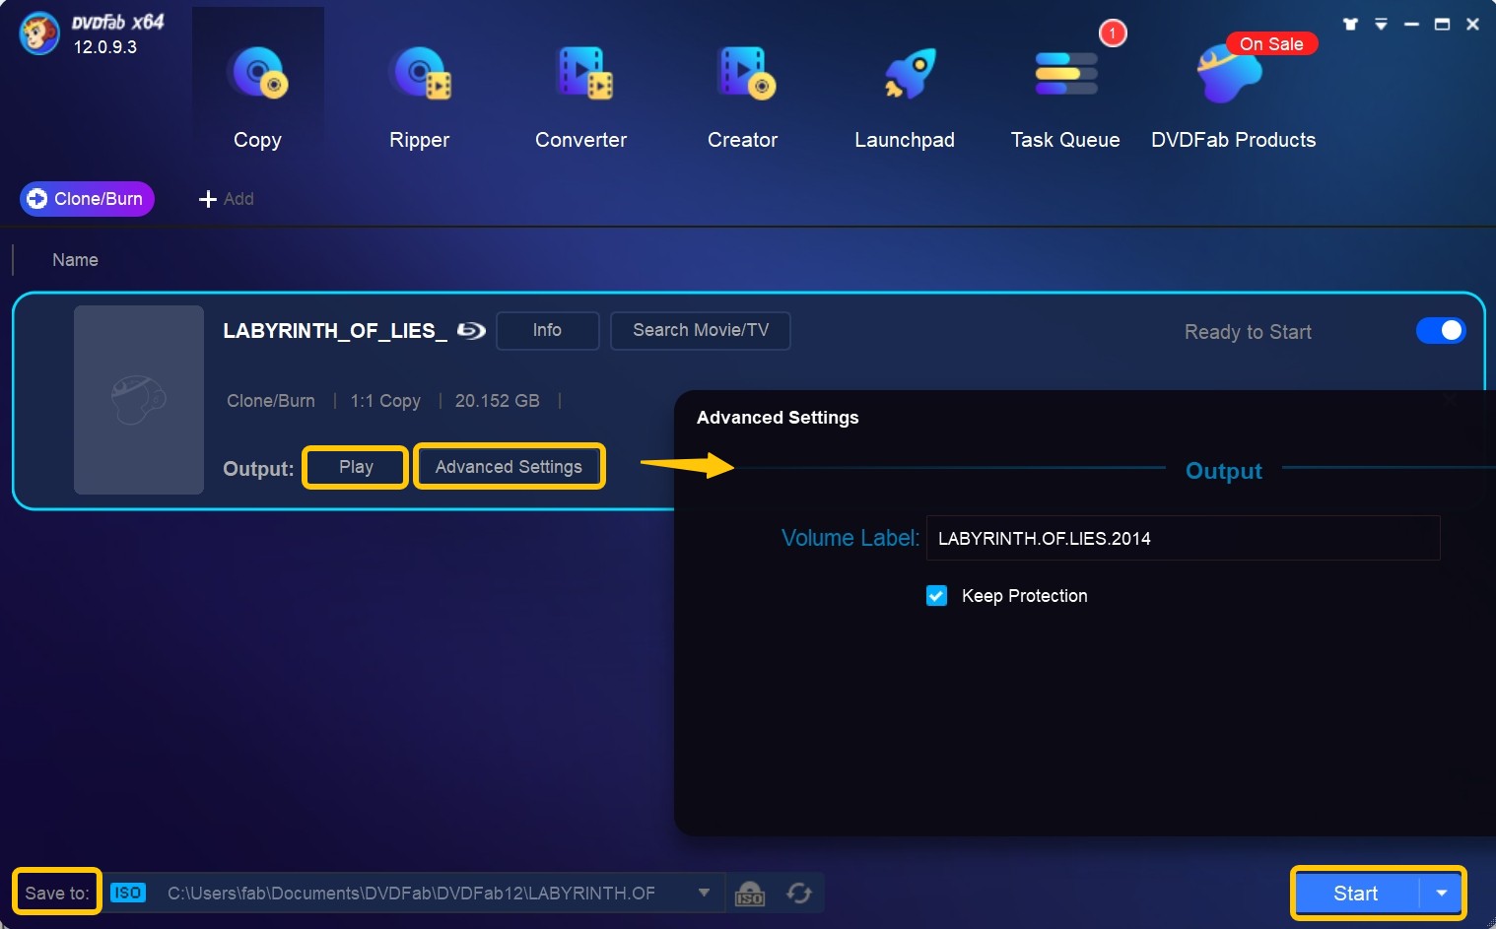1496x929 pixels.
Task: Click the Clone/Burn mode switcher
Action: [x=87, y=199]
